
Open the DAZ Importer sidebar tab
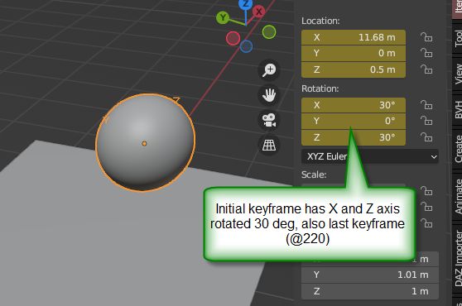click(x=457, y=258)
